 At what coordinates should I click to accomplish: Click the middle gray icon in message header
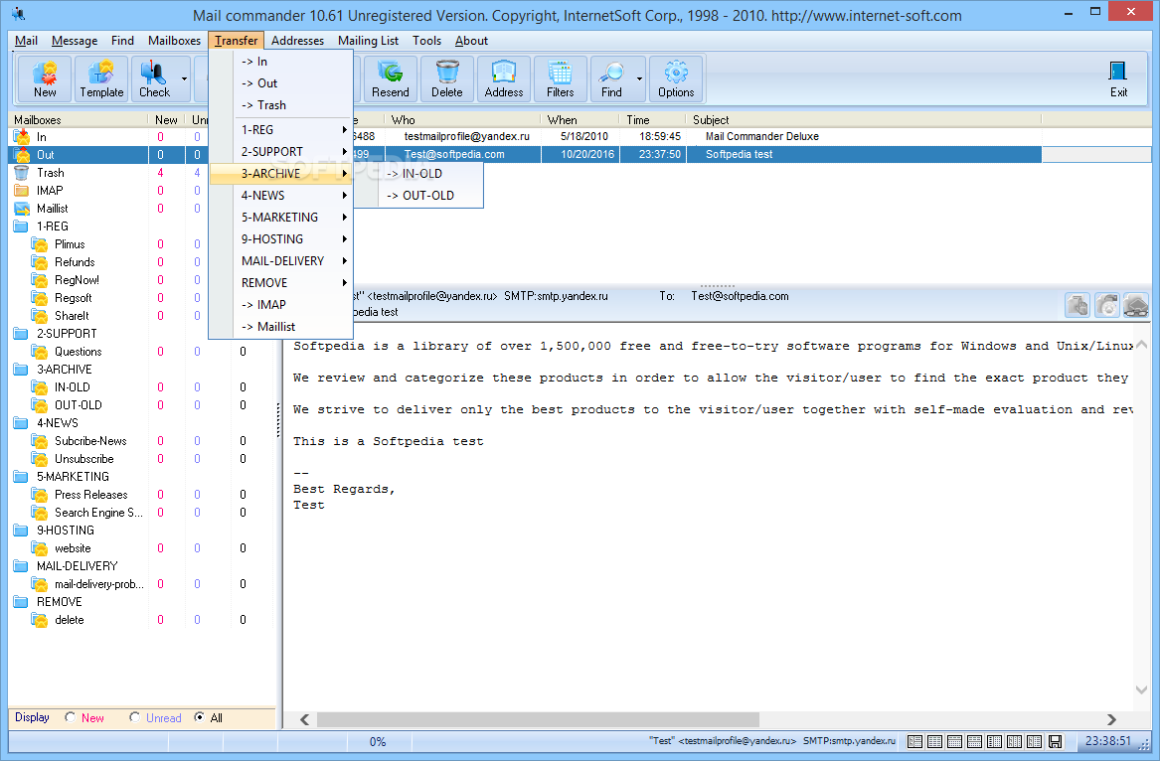(x=1106, y=305)
